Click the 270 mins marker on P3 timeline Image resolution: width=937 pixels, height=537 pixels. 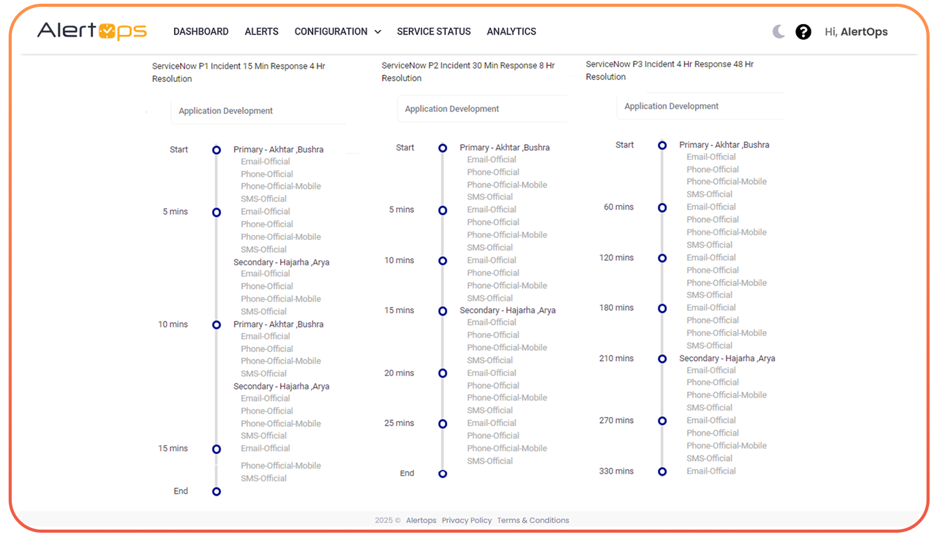(x=663, y=420)
